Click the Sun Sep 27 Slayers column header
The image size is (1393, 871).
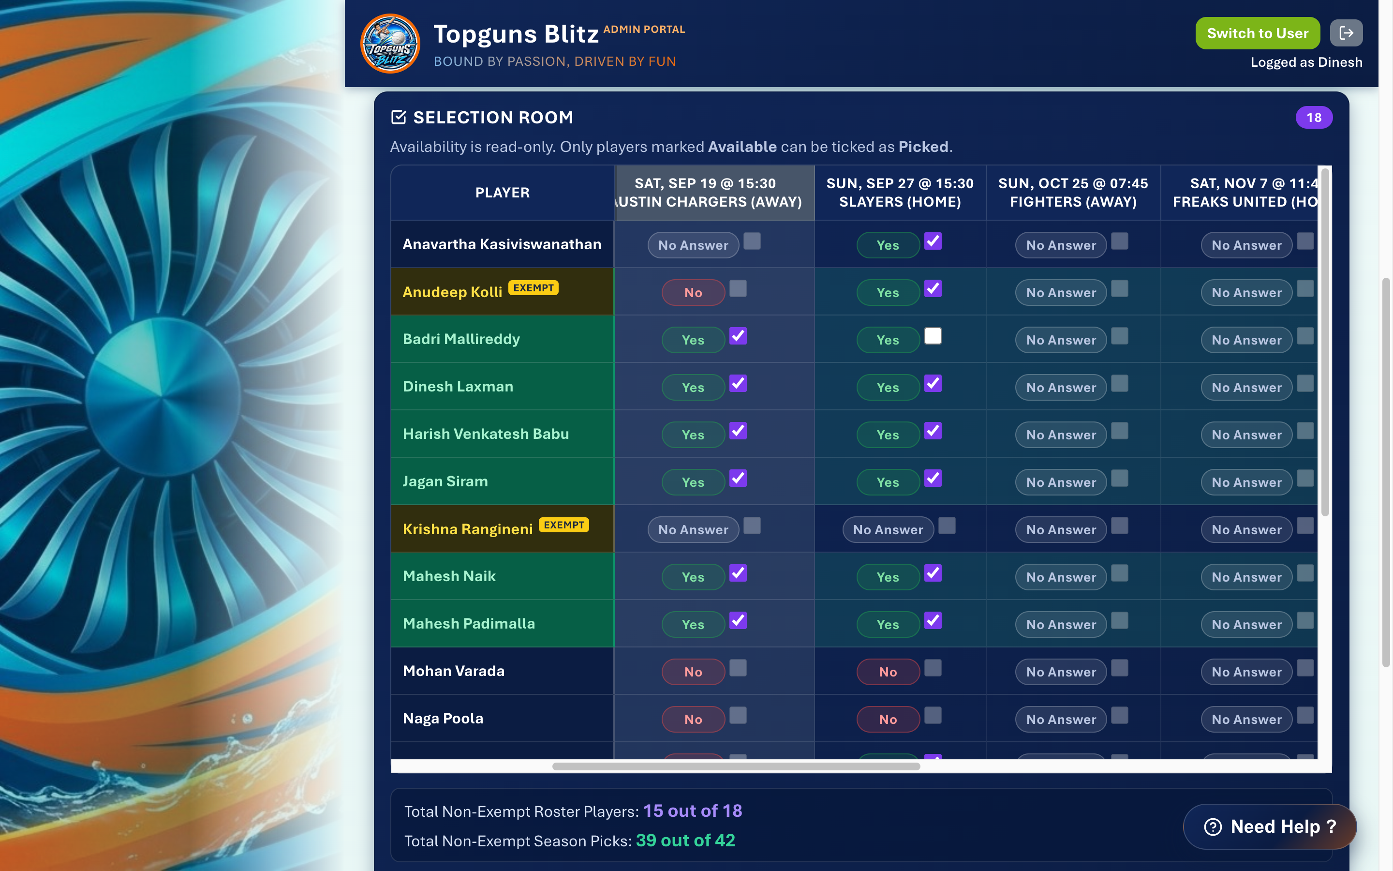coord(900,193)
